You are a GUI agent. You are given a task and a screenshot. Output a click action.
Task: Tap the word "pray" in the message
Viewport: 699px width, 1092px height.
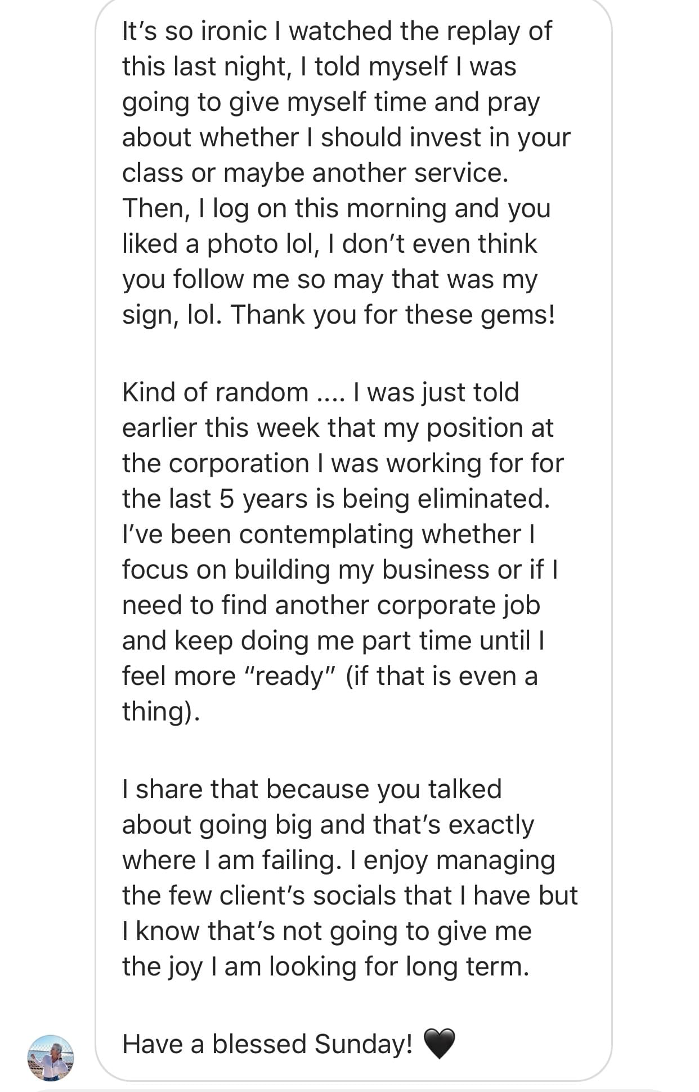[x=513, y=102]
